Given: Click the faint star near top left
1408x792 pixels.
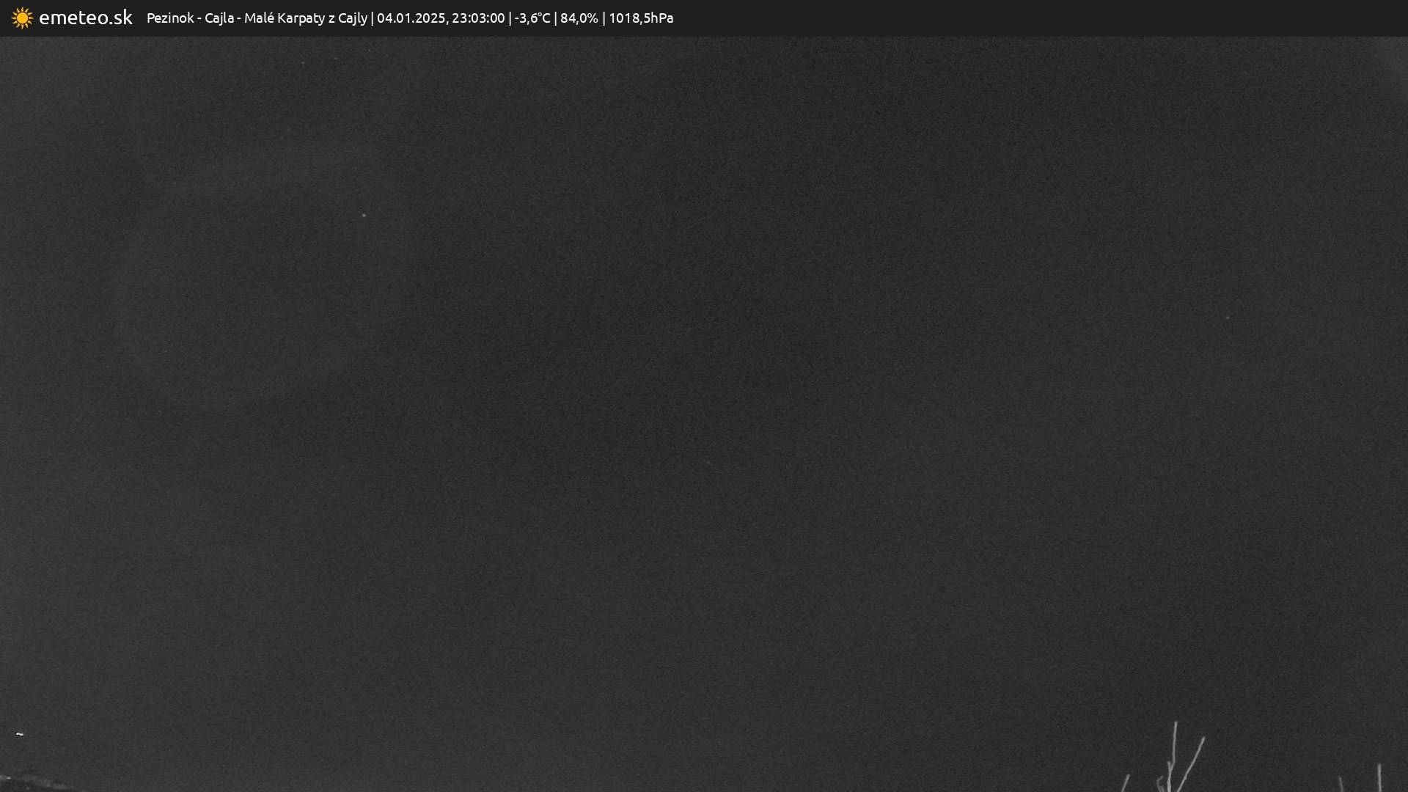Looking at the screenshot, I should tap(302, 63).
